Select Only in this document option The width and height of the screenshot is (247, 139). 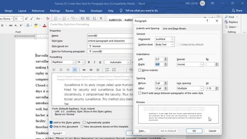coord(51,126)
